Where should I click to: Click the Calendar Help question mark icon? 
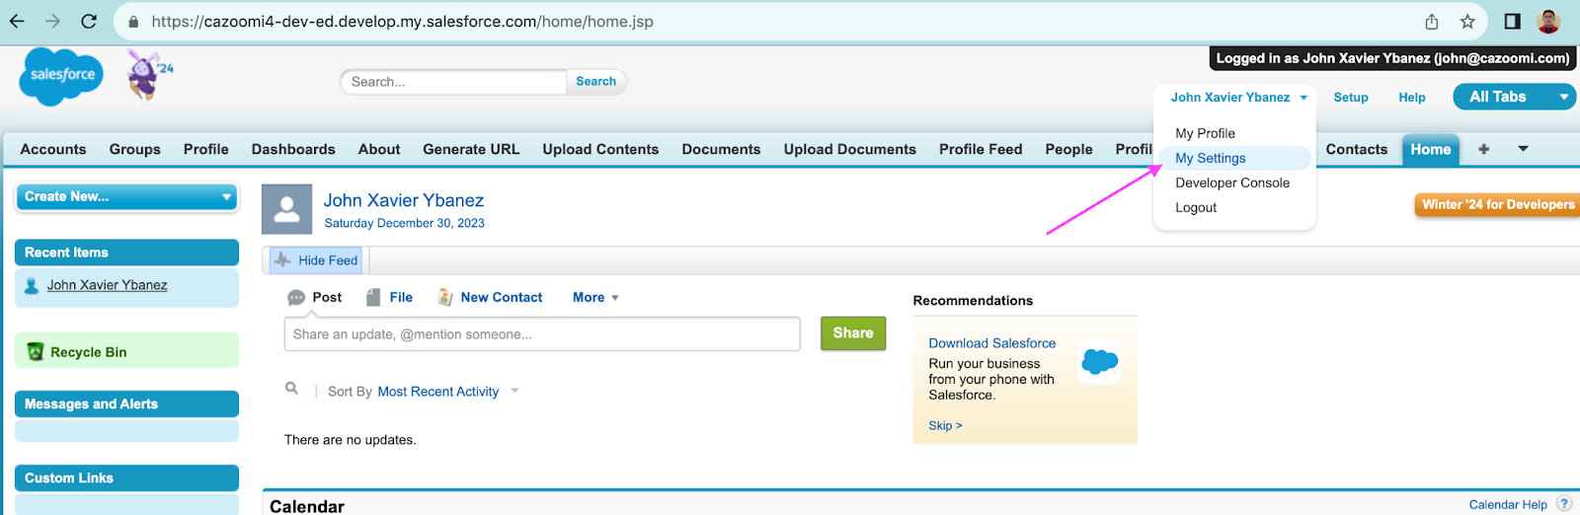(x=1564, y=504)
